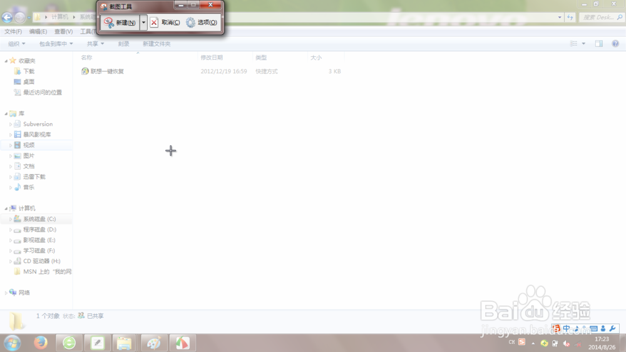This screenshot has height=352, width=626.
Task: Open the 组织 dropdown
Action: (x=16, y=44)
